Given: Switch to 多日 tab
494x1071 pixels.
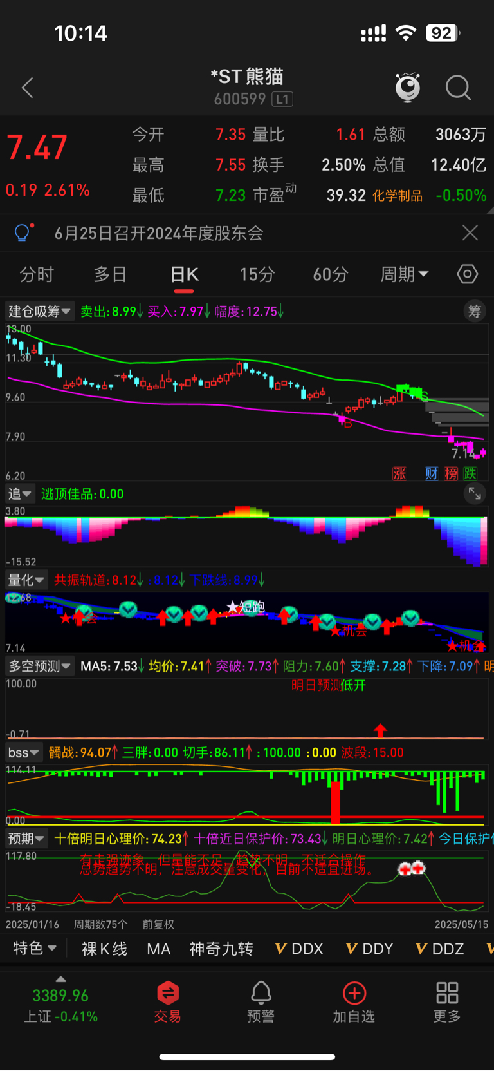Looking at the screenshot, I should 110,274.
